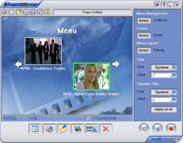The width and height of the screenshot is (183, 143).
Task: Open the Chapter Title Color dropdown
Action: coord(174,99)
